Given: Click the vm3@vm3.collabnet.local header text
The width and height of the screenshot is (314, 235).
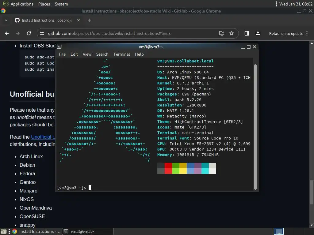Looking at the screenshot, I should point(185,61).
